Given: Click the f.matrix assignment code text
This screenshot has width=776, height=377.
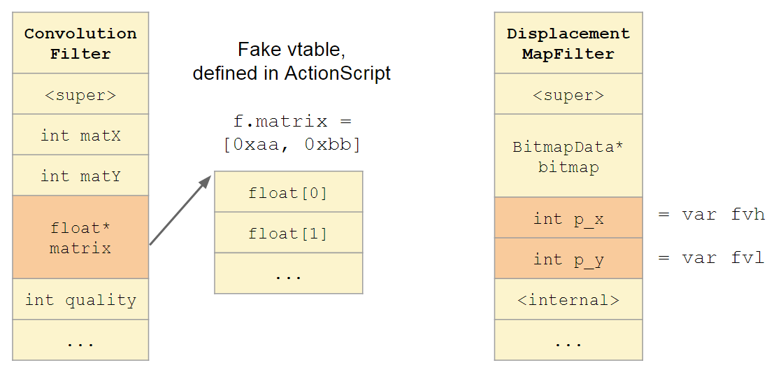Looking at the screenshot, I should [292, 133].
